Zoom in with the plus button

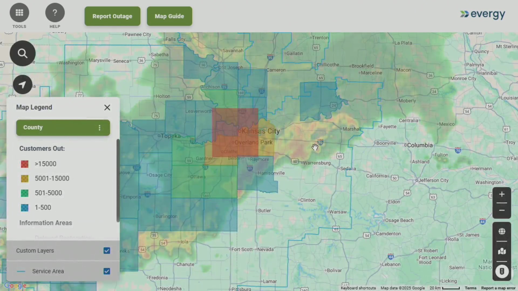click(x=502, y=195)
